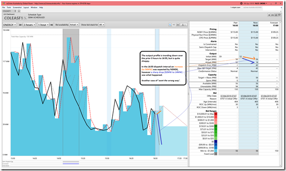Click the copy-chart icon in the chart toolbar

point(174,25)
